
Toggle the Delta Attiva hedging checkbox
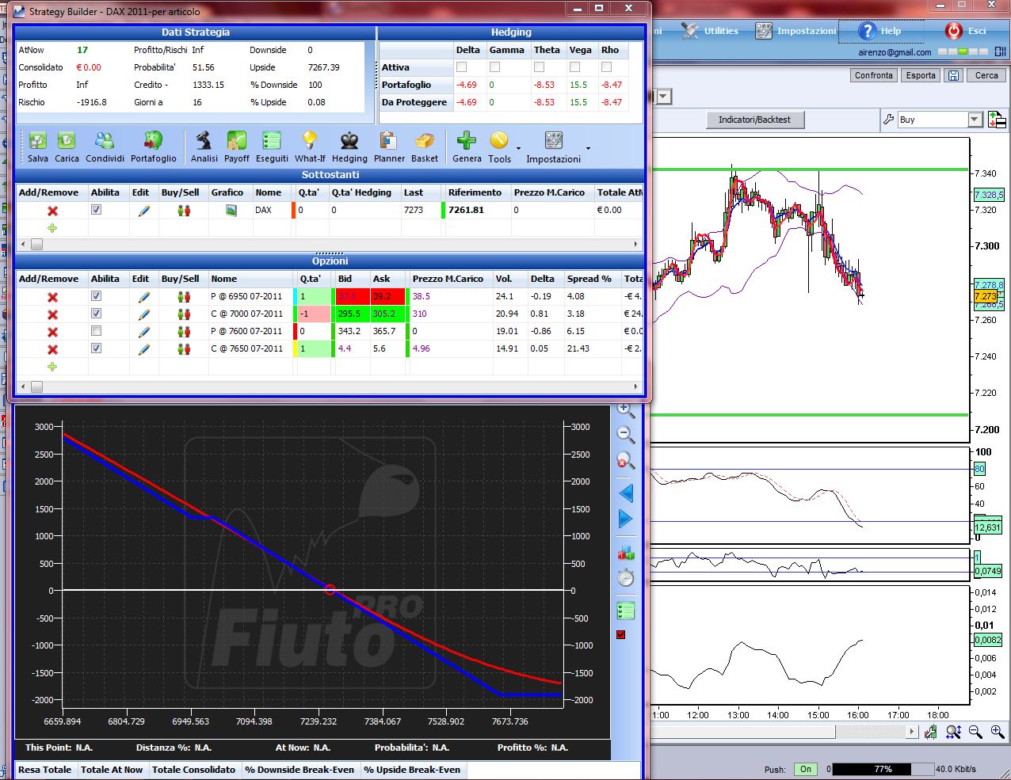point(461,67)
